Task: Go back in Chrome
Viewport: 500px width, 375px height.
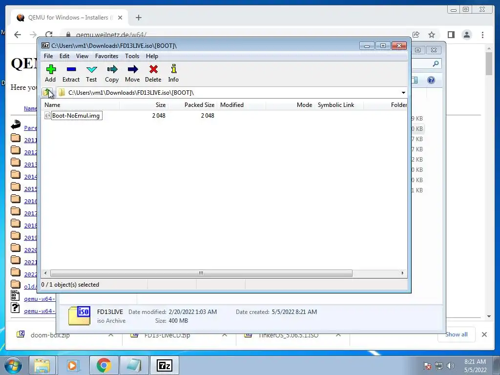Action: [18, 35]
